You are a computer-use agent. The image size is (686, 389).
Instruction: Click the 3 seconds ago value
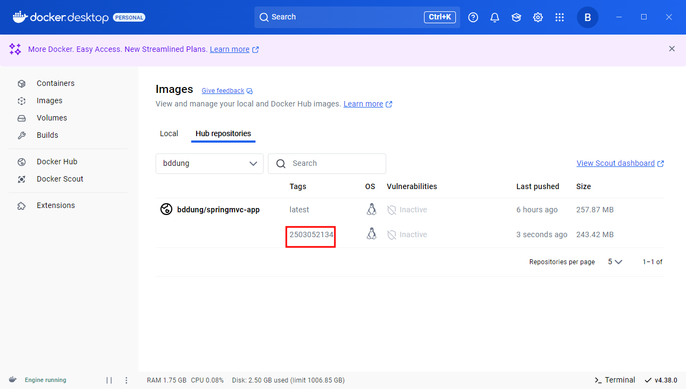[542, 234]
